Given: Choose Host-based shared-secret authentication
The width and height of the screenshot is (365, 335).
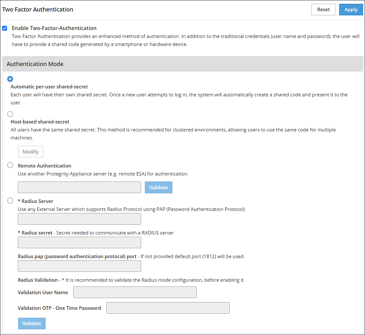Looking at the screenshot, I should 10,114.
